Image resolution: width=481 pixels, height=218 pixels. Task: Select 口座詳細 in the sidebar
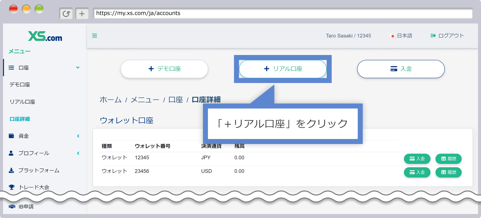click(20, 119)
